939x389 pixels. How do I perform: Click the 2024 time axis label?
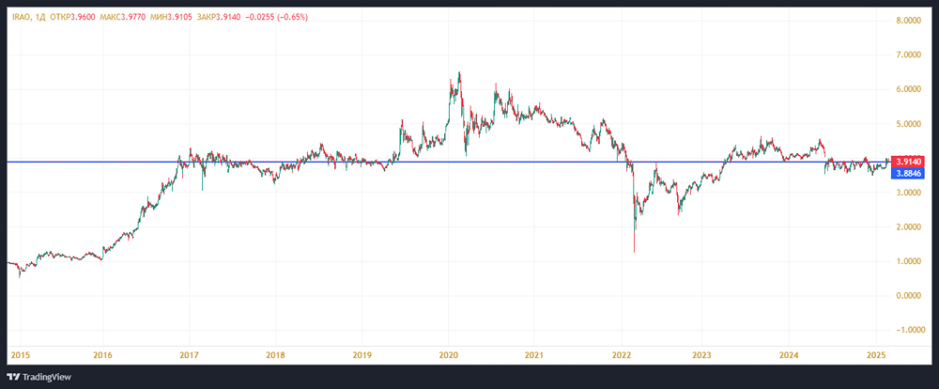pyautogui.click(x=790, y=355)
